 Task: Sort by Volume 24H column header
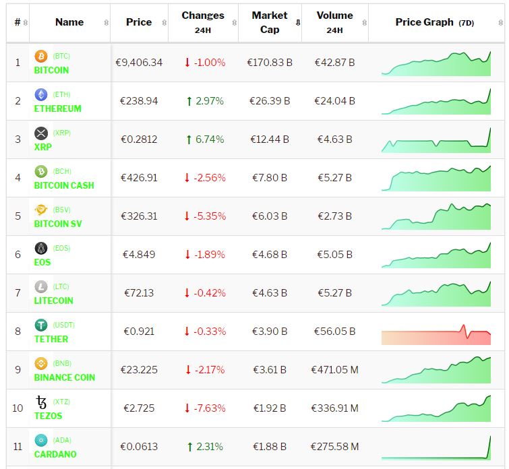334,22
